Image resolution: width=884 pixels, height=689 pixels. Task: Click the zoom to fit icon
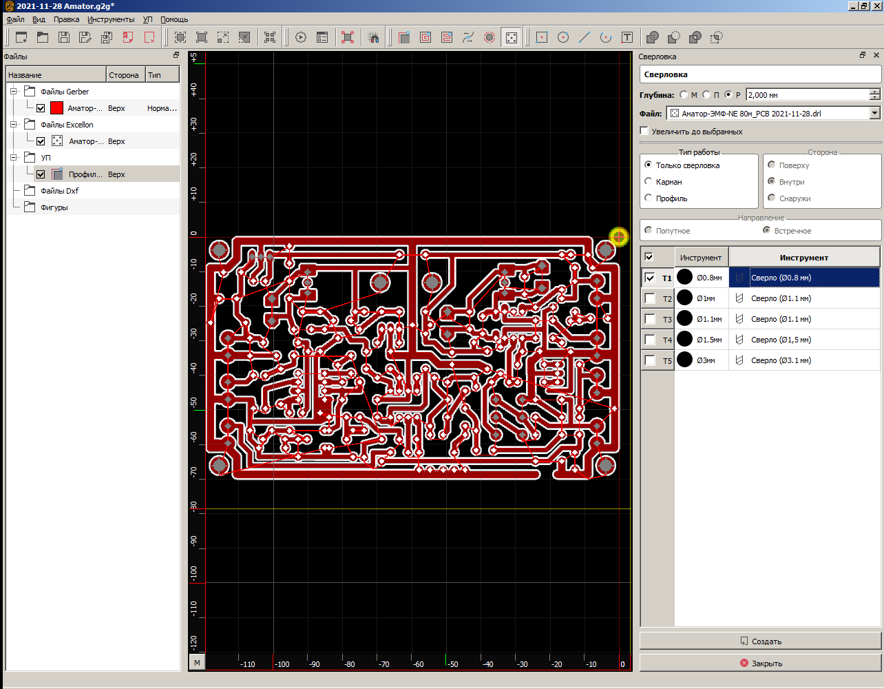tap(180, 37)
